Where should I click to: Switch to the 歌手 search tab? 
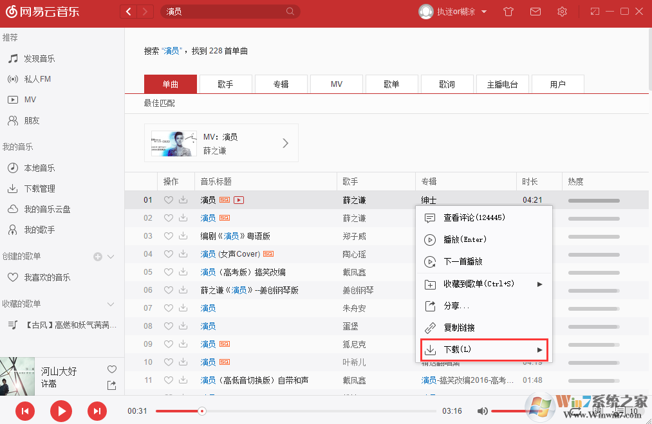pyautogui.click(x=225, y=84)
